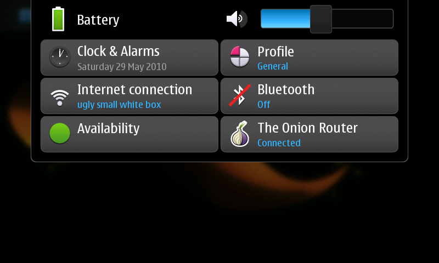Click the crossed-out Bluetooth icon

(240, 95)
